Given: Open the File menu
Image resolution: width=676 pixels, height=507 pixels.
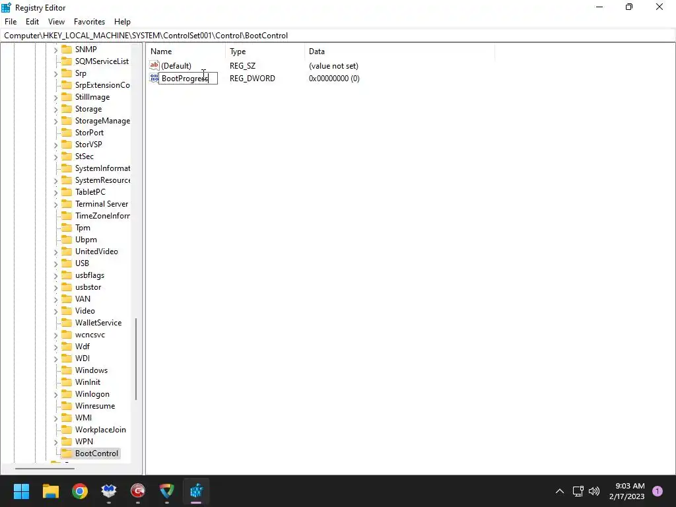Looking at the screenshot, I should 11,22.
